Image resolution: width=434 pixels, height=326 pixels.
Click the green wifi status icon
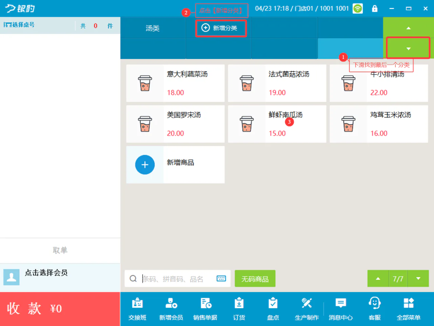point(358,8)
